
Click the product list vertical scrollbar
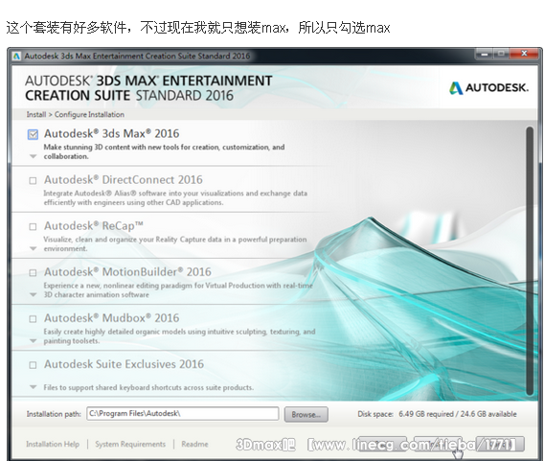[x=530, y=261]
